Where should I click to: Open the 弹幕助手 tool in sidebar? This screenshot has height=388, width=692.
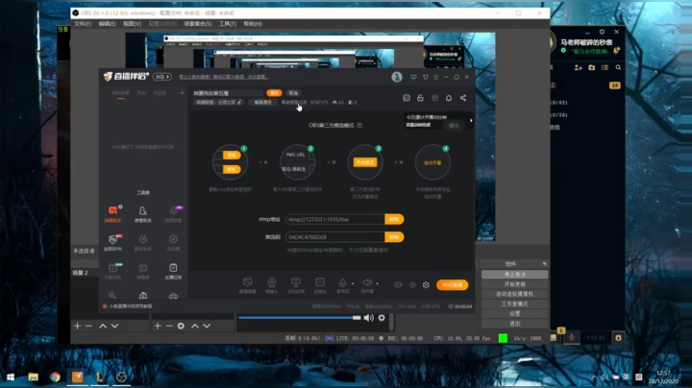(113, 214)
